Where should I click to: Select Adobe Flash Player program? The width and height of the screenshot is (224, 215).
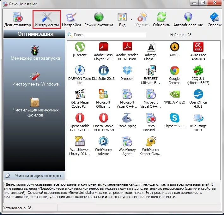pos(103,51)
